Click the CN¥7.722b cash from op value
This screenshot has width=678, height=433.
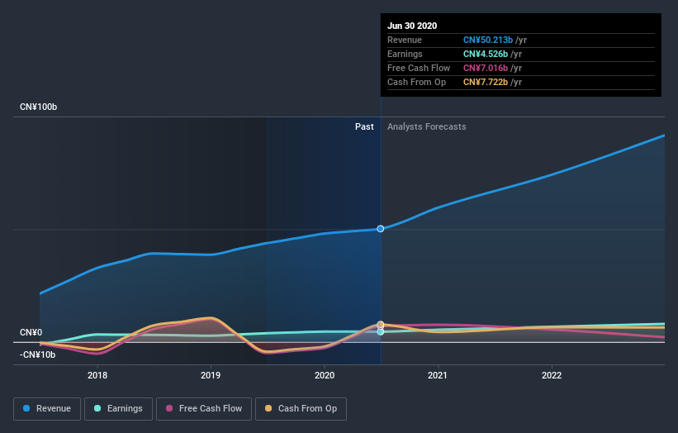486,82
